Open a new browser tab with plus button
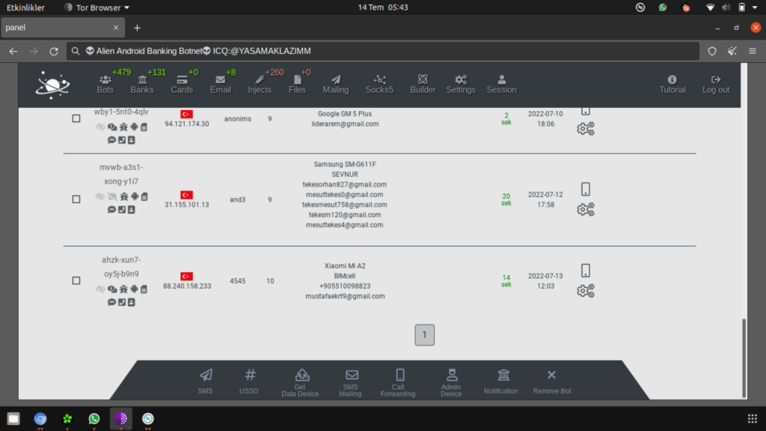Screen dimensions: 766x431 (138, 28)
